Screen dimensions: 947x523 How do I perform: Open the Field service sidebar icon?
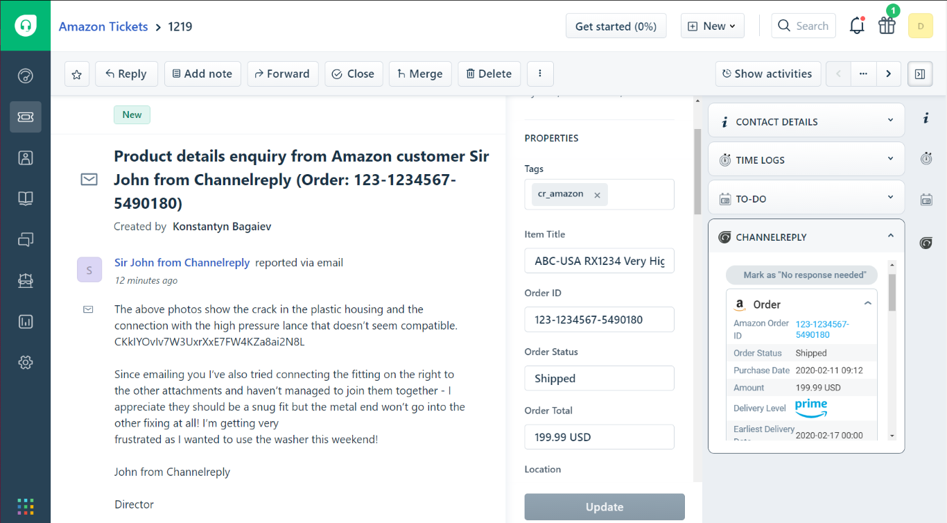click(x=26, y=280)
